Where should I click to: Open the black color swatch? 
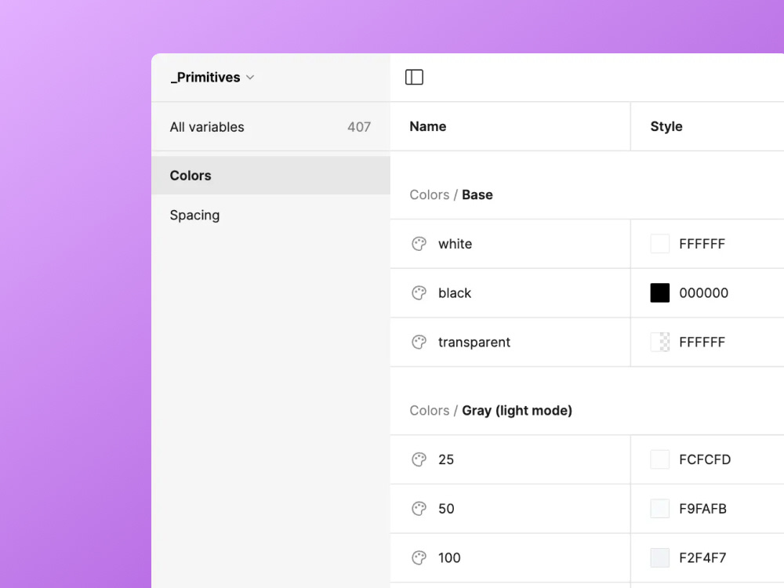[659, 293]
